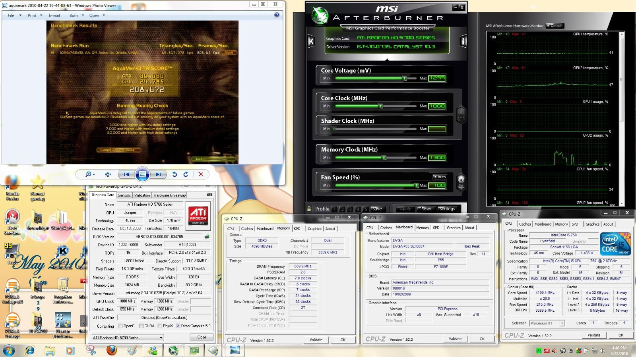Click Hardware Monitor vertical scrollbar
This screenshot has width=636, height=357.
click(621, 119)
